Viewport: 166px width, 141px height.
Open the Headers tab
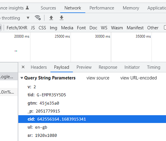coord(39,67)
